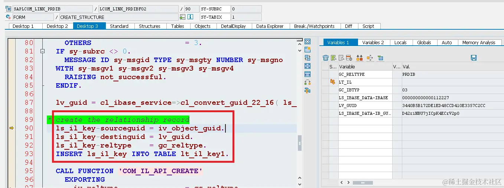Click the LCOM_LINK_PRDIBF02 include field

(139, 9)
